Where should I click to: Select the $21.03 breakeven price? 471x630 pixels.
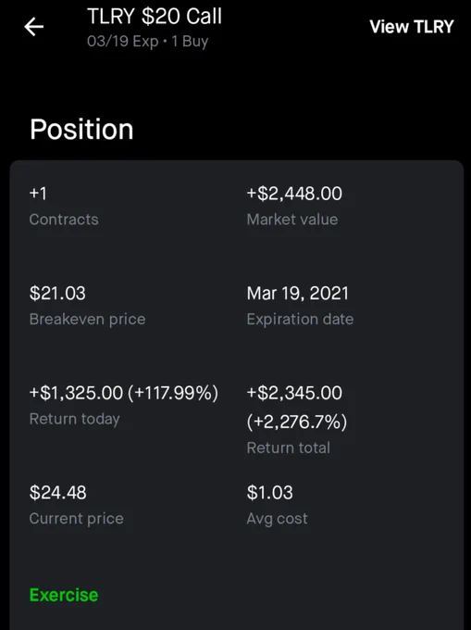57,293
